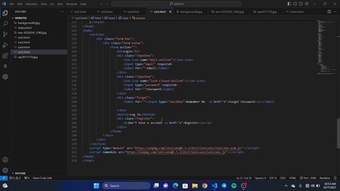Viewport: 340px width, 191px height.
Task: Click Blackbox in status bar
Action: [x=325, y=178]
